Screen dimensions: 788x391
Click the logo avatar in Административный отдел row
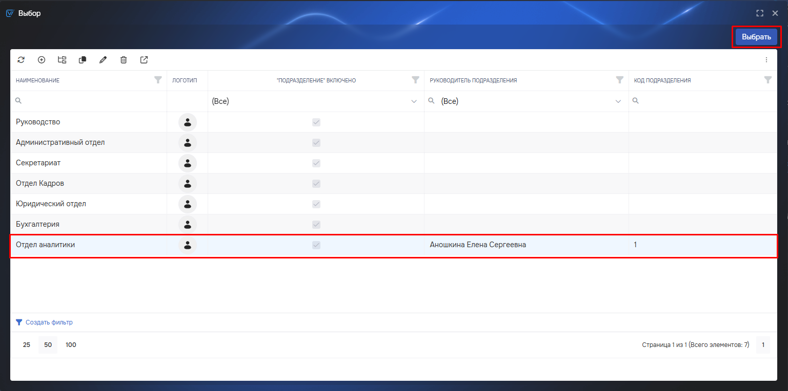(x=188, y=143)
